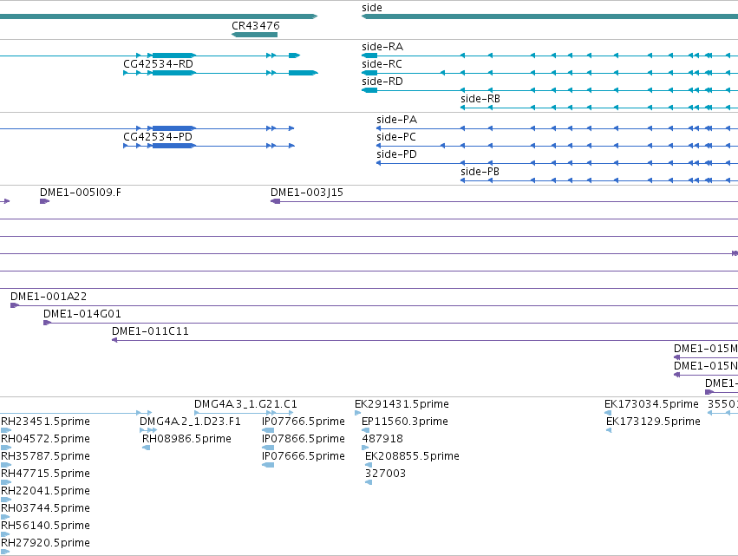738x556 pixels.
Task: Select the RH56140.5prime EST label
Action: 45,527
